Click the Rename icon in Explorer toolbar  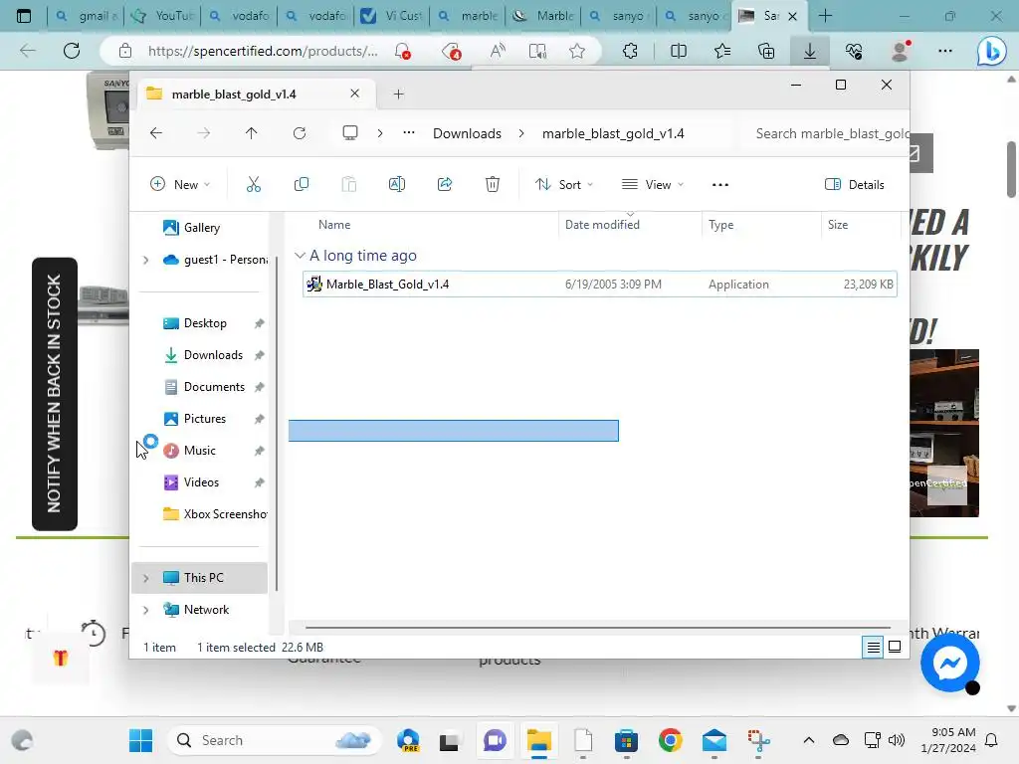(x=396, y=184)
